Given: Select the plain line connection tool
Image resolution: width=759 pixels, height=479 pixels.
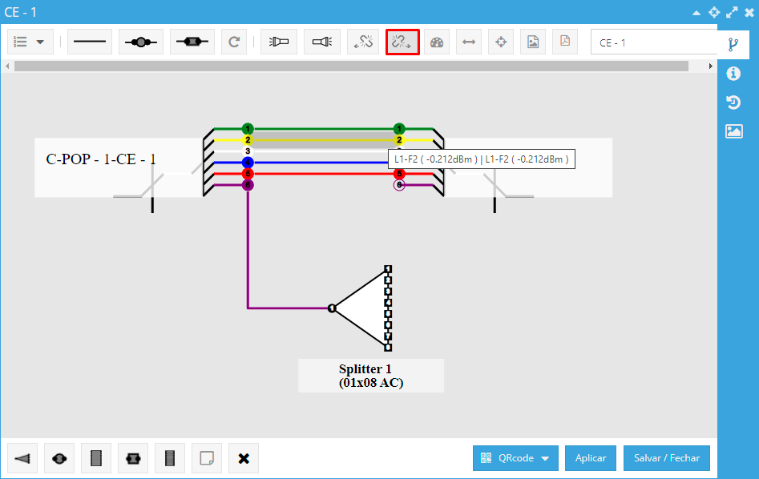Looking at the screenshot, I should pos(90,42).
